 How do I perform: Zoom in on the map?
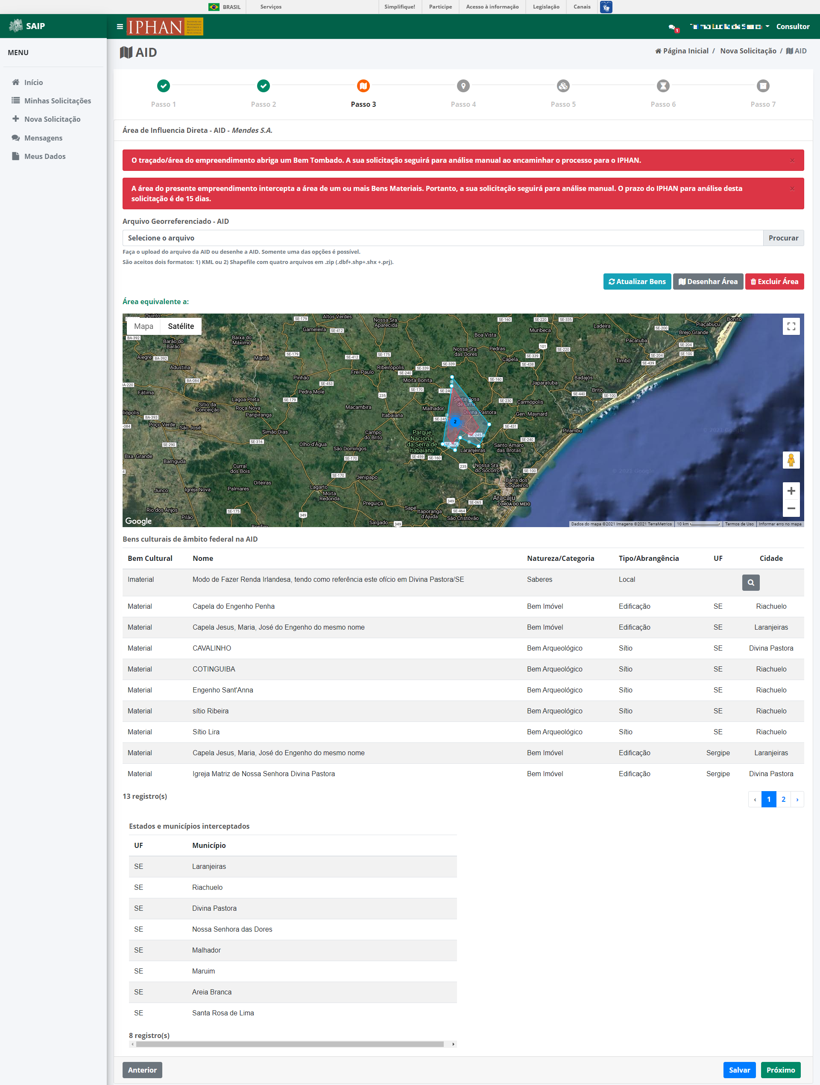pos(791,490)
